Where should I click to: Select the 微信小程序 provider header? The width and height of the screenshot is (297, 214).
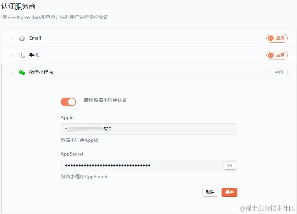tap(149, 73)
